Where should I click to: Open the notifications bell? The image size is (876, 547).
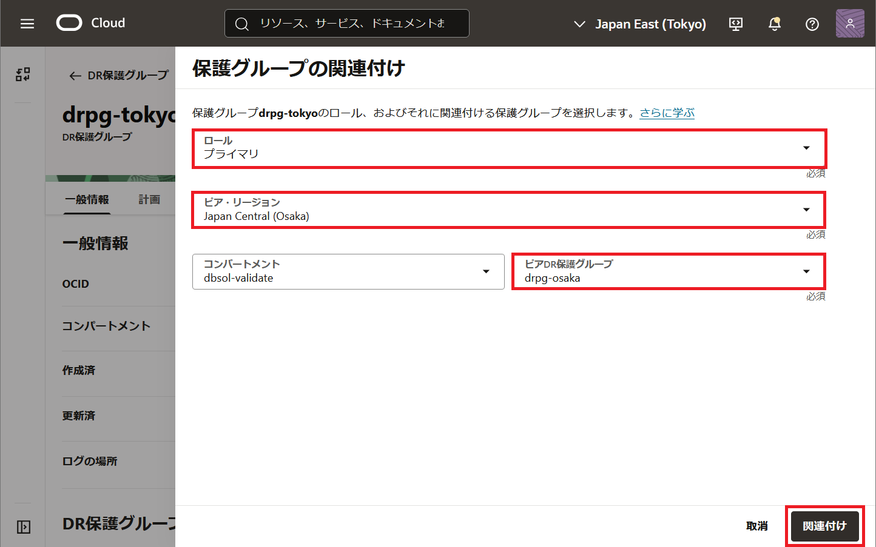tap(774, 24)
